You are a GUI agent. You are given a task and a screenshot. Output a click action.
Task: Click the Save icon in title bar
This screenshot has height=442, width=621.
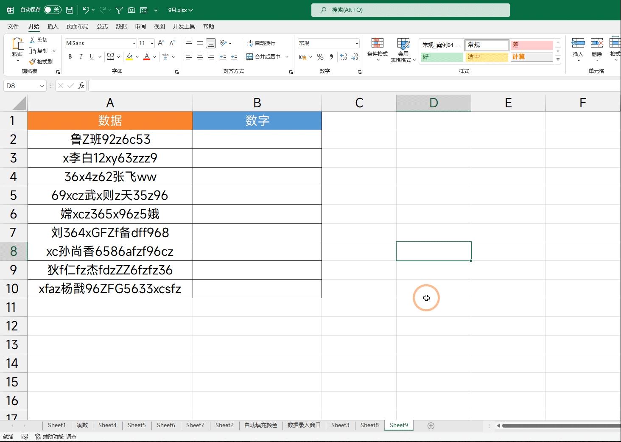(x=70, y=10)
